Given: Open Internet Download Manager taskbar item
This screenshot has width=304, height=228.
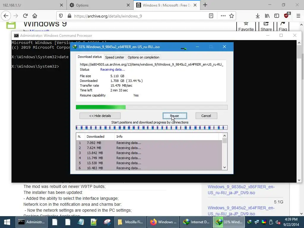Looking at the screenshot, I should [196, 222].
